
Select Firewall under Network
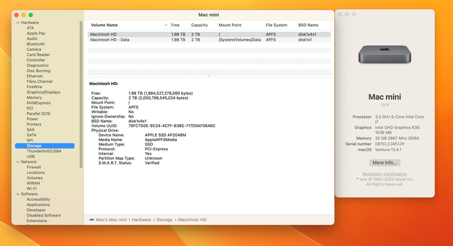tap(34, 167)
